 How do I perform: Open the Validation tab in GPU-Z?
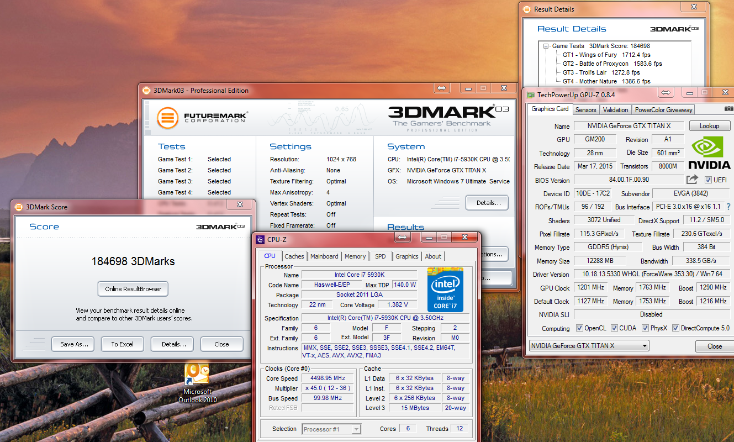[615, 110]
